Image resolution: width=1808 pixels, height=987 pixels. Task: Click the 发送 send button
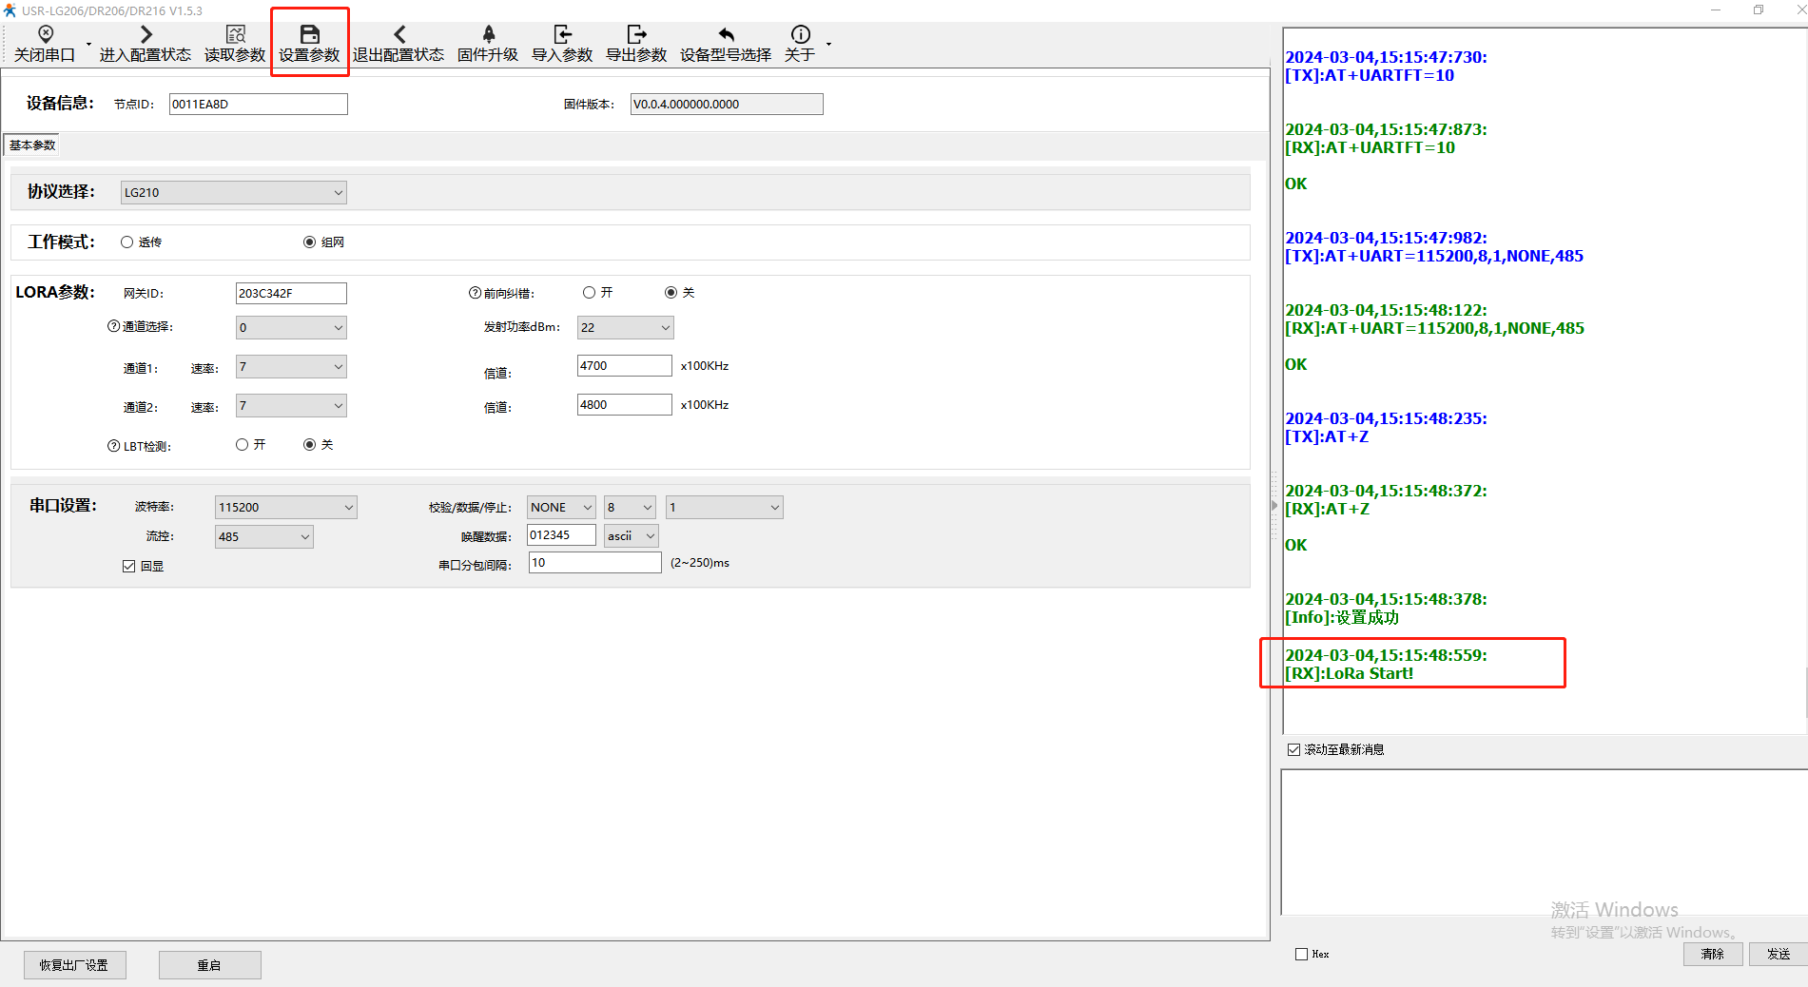(x=1779, y=954)
